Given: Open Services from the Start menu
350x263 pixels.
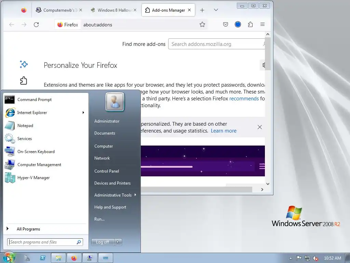Looking at the screenshot, I should coord(46,138).
